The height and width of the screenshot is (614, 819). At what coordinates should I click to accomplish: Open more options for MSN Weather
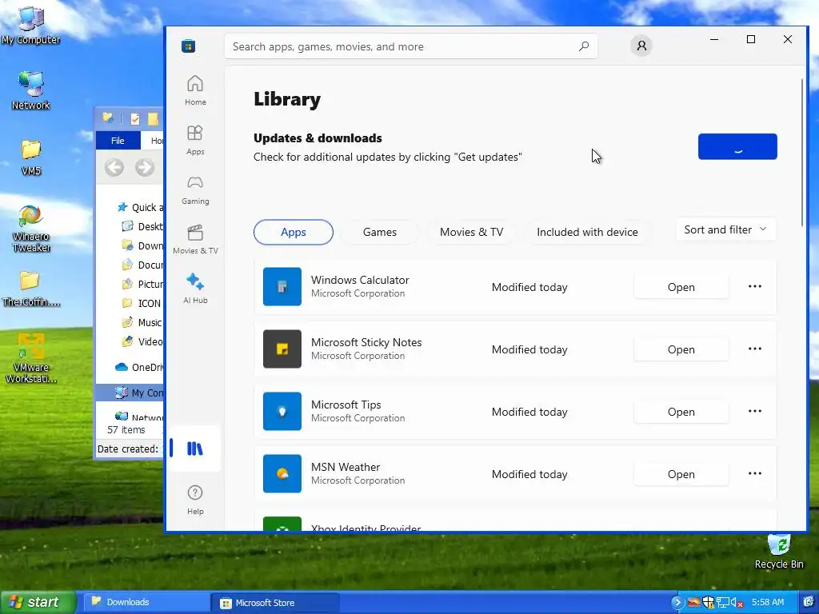755,473
